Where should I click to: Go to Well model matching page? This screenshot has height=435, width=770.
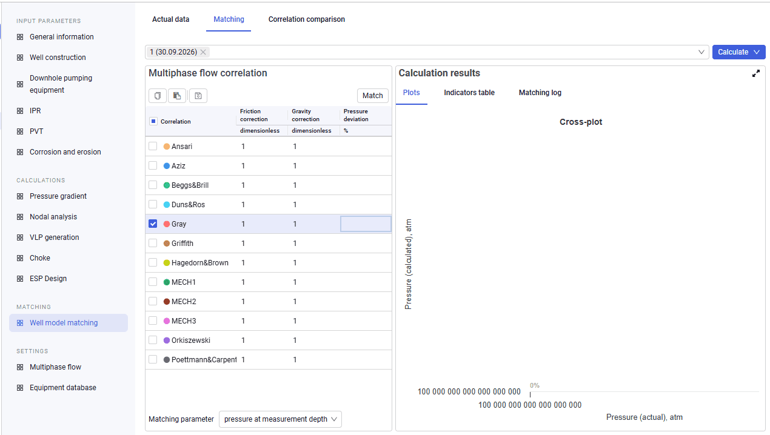point(69,323)
